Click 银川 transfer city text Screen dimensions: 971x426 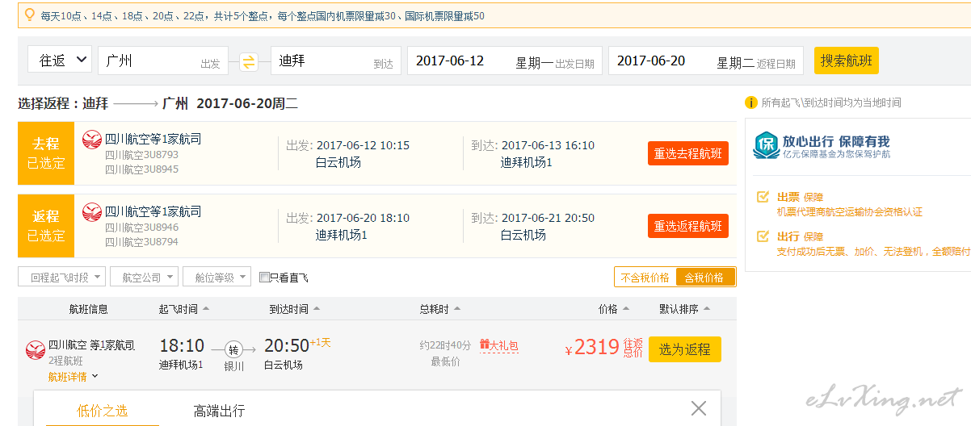pos(233,365)
